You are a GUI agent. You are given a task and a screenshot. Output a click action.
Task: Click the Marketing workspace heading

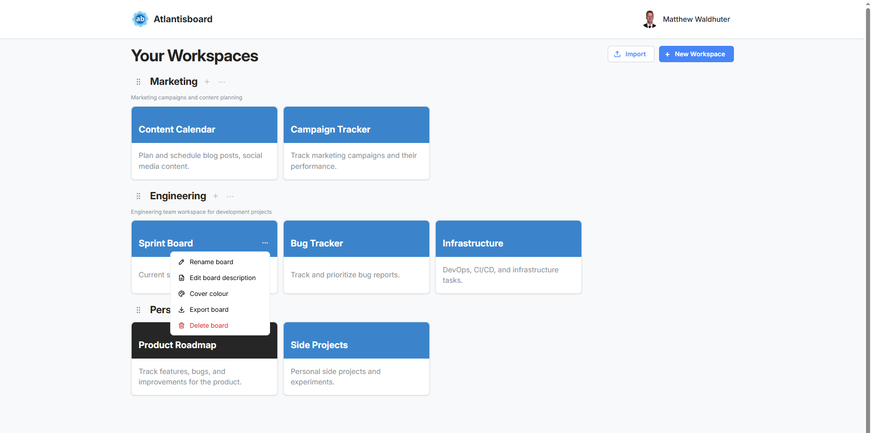coord(174,82)
